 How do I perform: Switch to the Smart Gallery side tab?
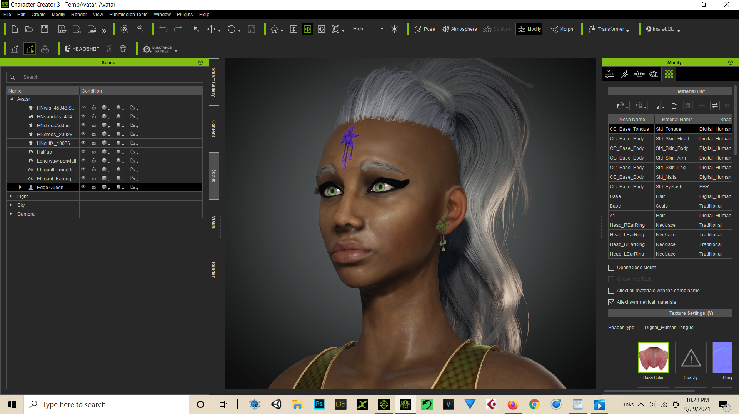(x=214, y=82)
